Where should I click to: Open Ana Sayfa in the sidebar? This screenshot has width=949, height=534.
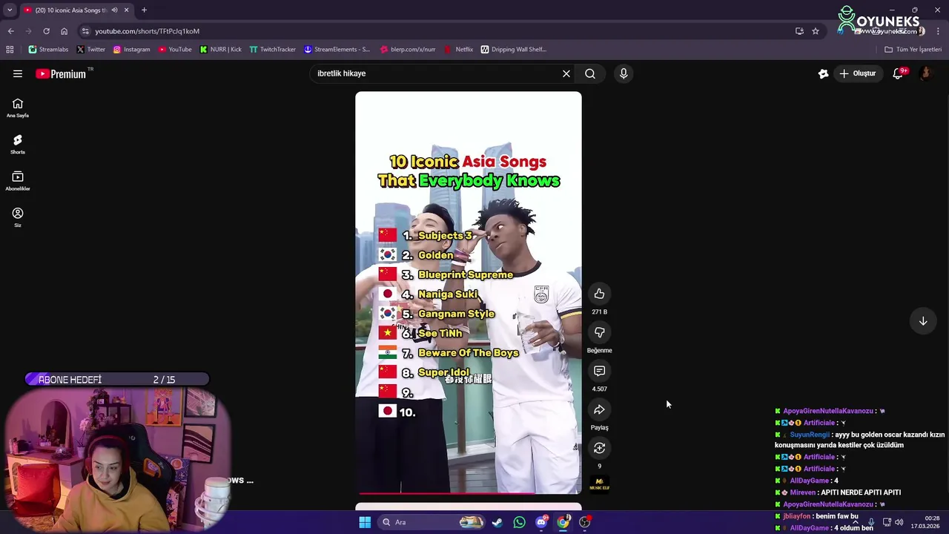pos(18,108)
